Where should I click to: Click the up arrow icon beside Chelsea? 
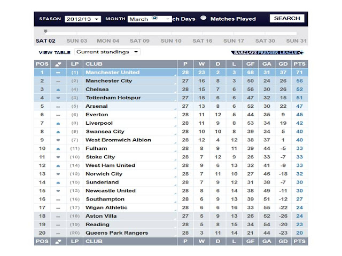tap(58, 89)
